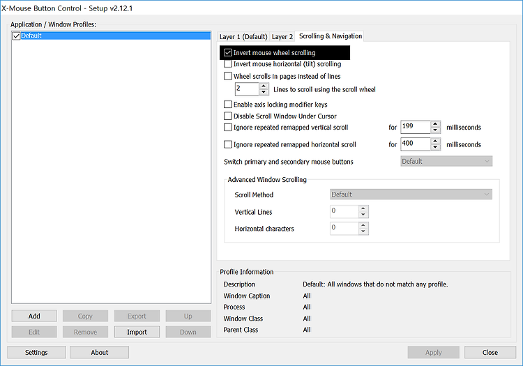Select Scrolling & Navigation tab

pyautogui.click(x=331, y=36)
